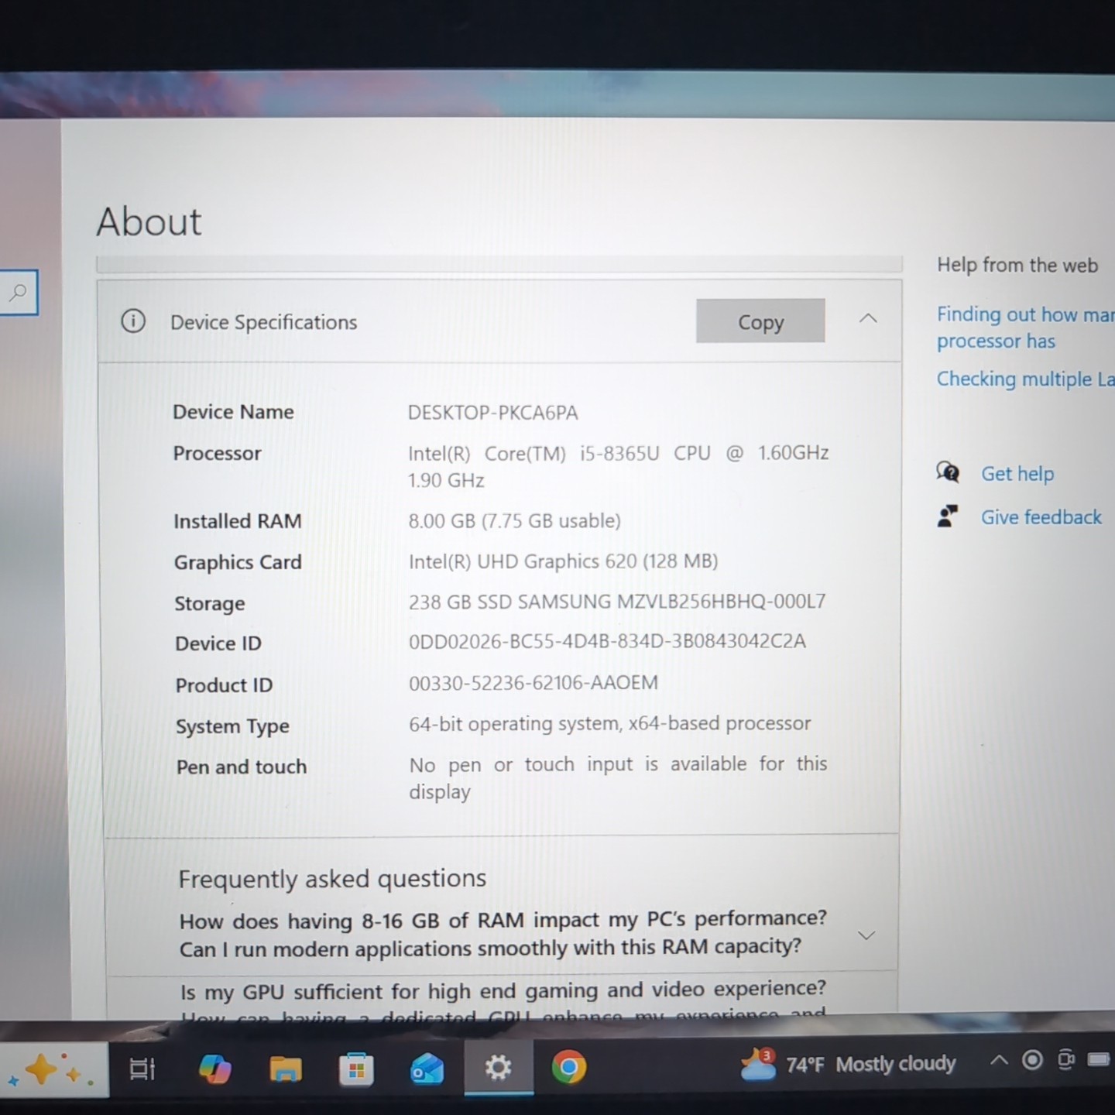Launch Copilot from the taskbar
Viewport: 1115px width, 1115px height.
point(214,1069)
